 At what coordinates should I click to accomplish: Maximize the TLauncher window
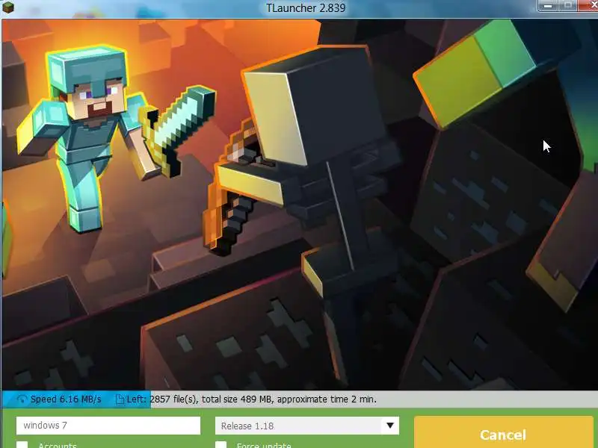[568, 5]
